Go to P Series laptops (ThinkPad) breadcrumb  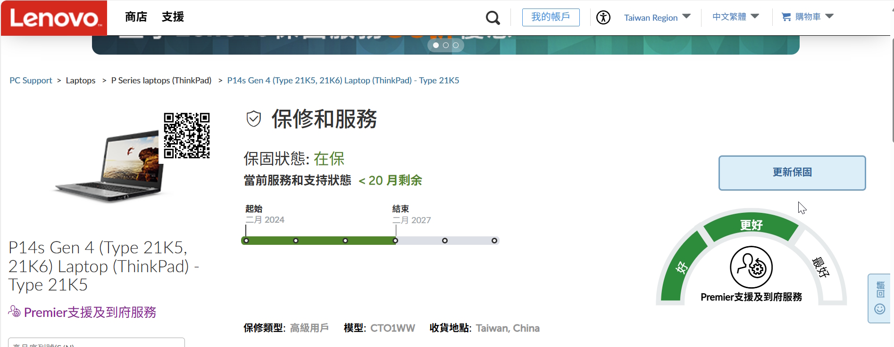[x=161, y=81]
